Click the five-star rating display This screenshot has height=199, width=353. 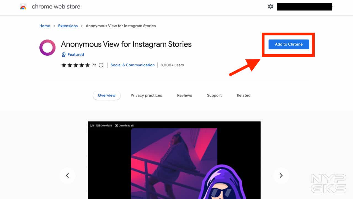pyautogui.click(x=76, y=65)
